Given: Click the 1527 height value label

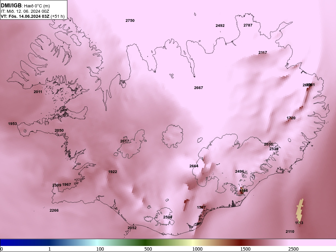Looking at the screenshot, I should (201, 207).
